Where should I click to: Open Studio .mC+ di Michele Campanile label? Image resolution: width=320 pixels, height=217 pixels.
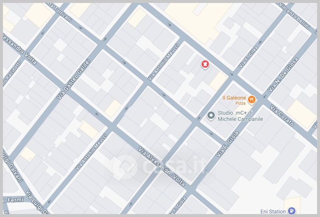[x=240, y=116]
